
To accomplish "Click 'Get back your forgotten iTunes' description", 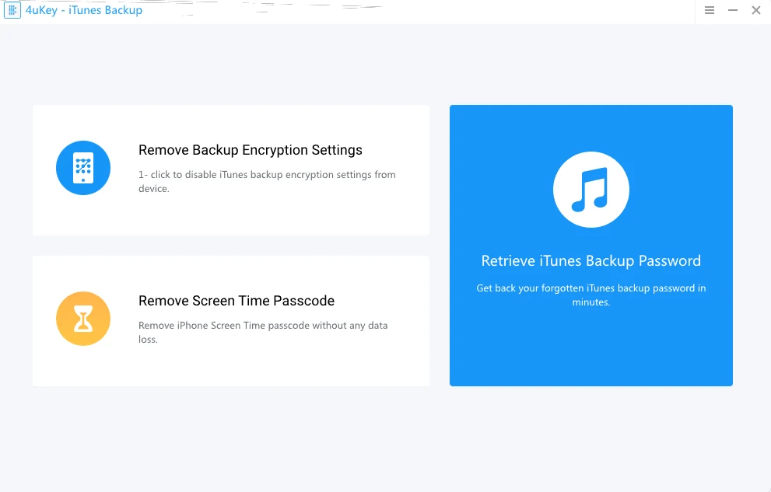I will (591, 295).
